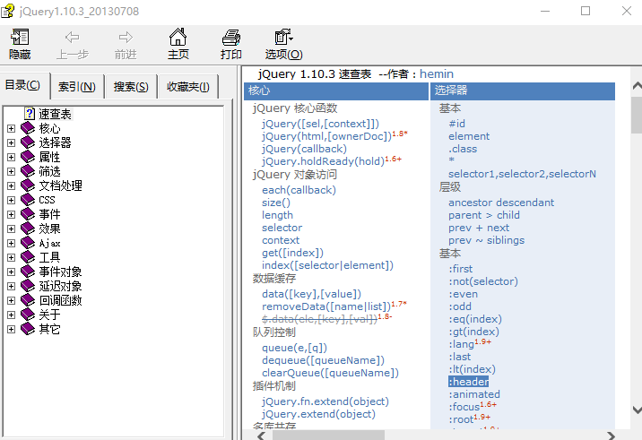Click the book icon next to Ajax
This screenshot has width=642, height=440.
pos(27,243)
